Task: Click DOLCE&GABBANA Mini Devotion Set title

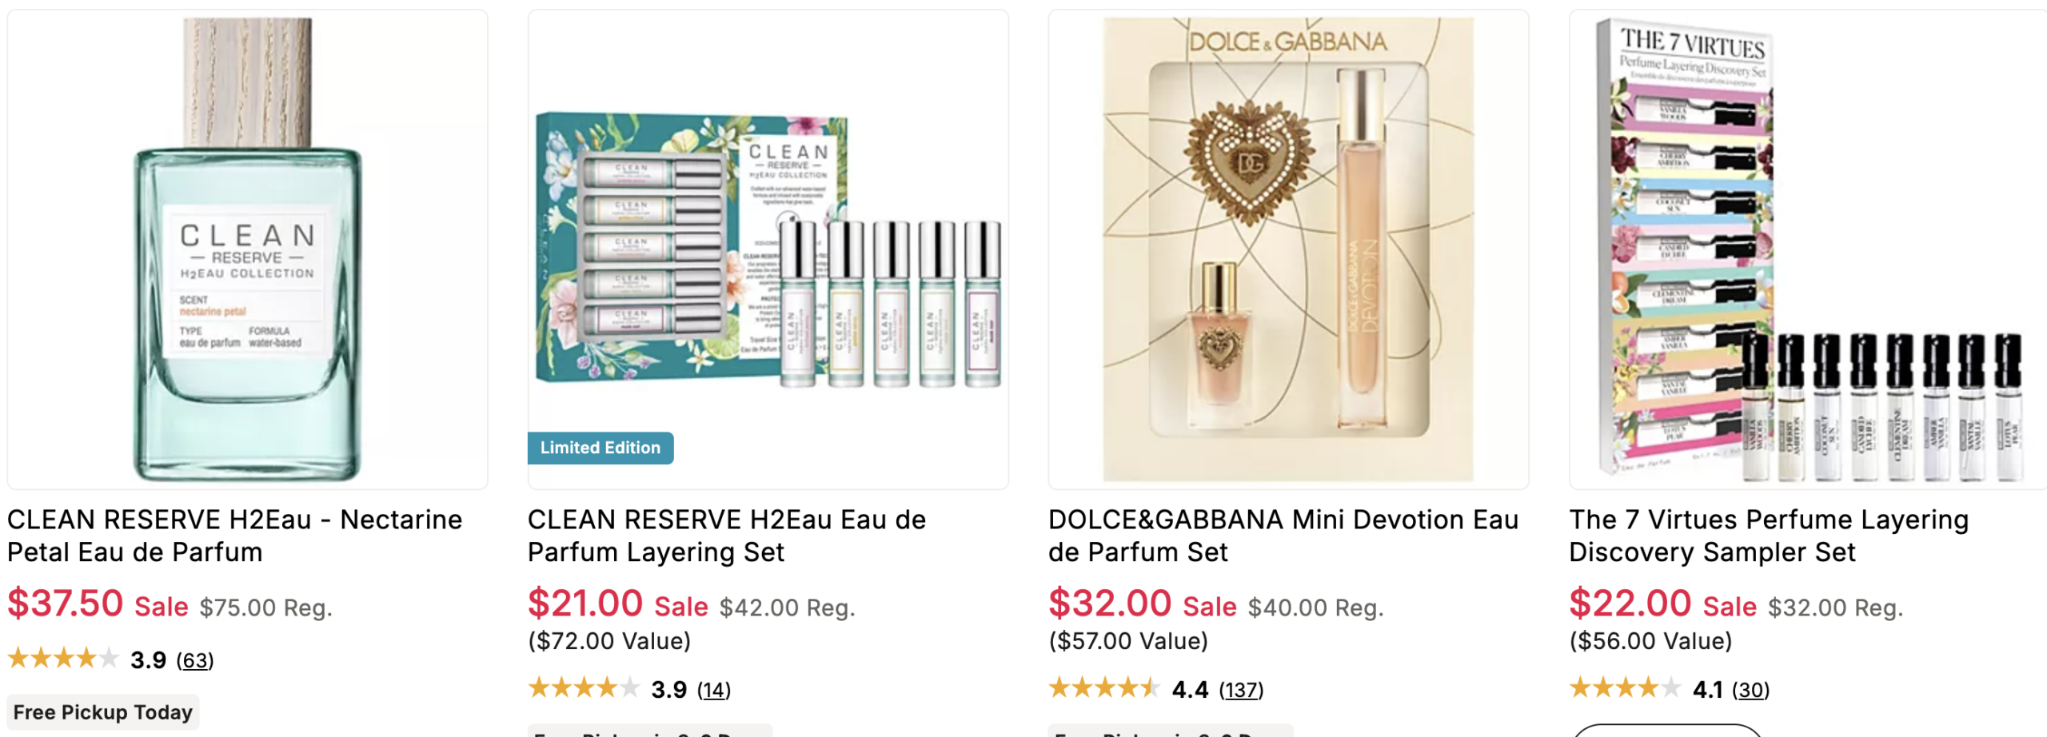Action: pos(1283,536)
